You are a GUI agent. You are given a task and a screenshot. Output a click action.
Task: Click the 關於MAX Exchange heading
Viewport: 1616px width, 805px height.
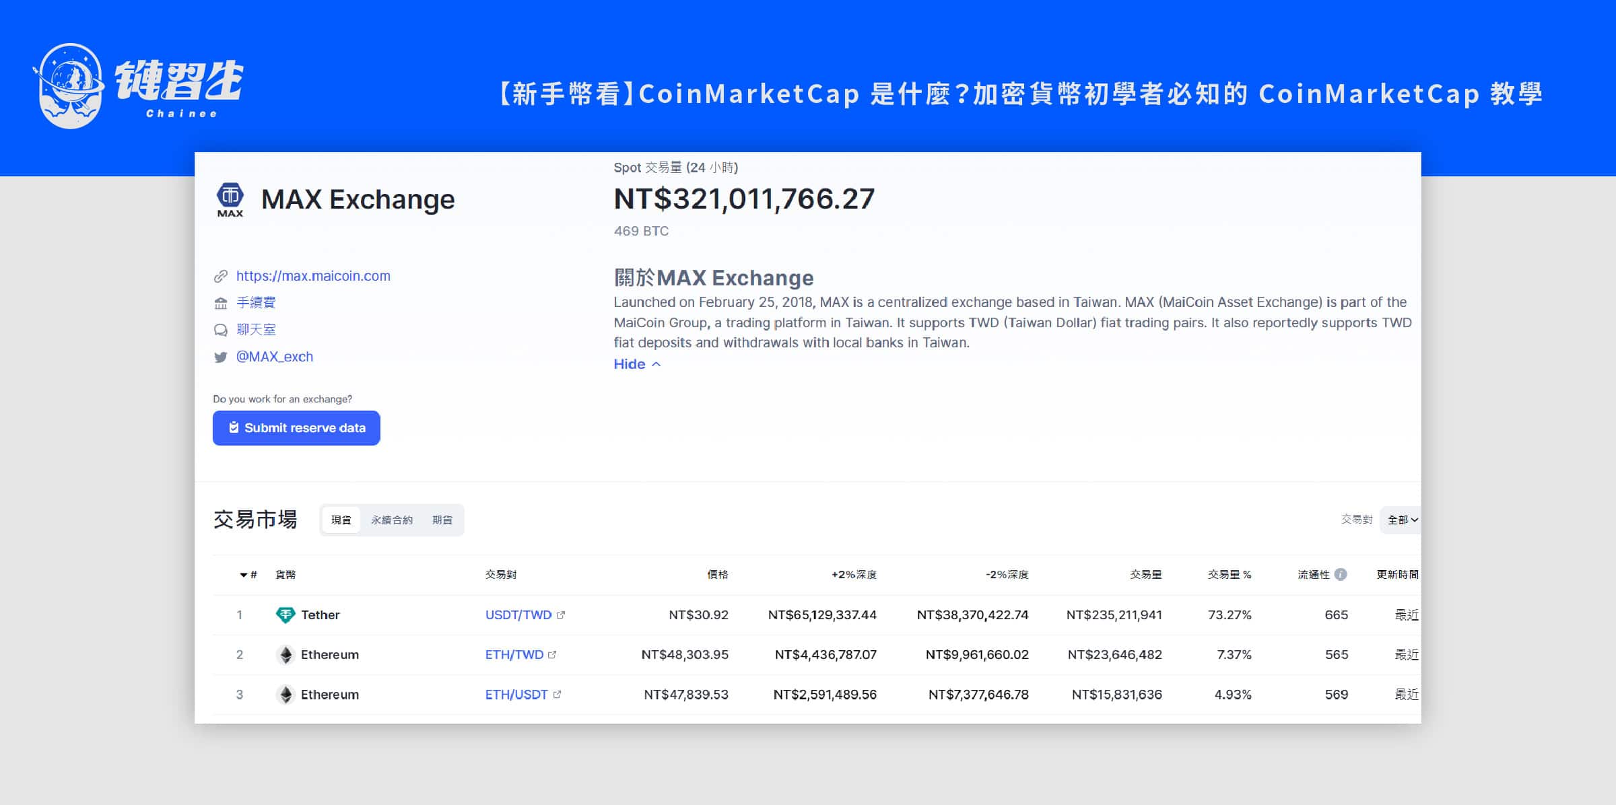click(x=714, y=277)
